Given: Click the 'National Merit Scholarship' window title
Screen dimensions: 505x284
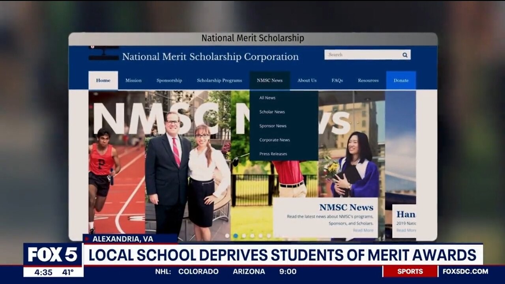Looking at the screenshot, I should [253, 38].
